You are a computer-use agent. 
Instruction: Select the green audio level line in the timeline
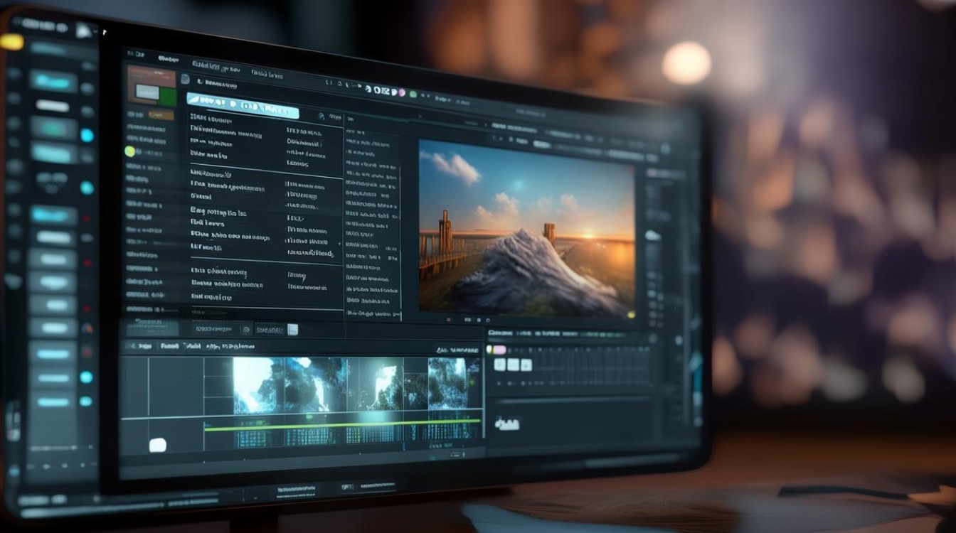point(341,424)
